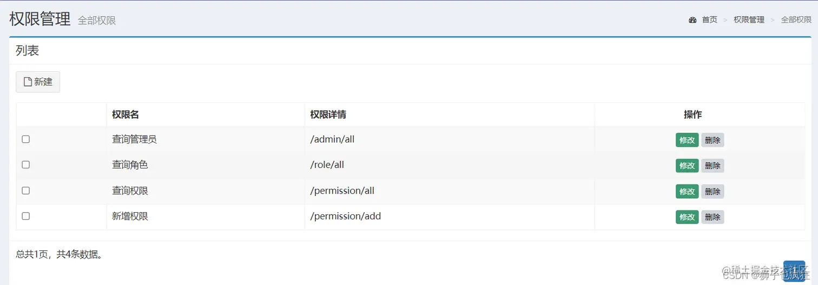Tick the checkbox for 新增权限 row
The width and height of the screenshot is (818, 285).
click(x=25, y=216)
